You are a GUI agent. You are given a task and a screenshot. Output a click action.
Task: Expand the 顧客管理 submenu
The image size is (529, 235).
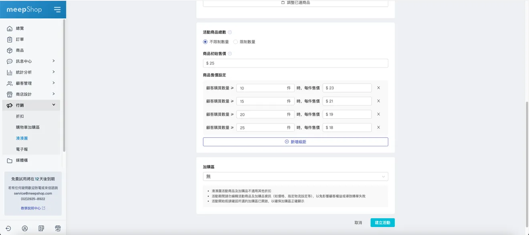pyautogui.click(x=54, y=83)
